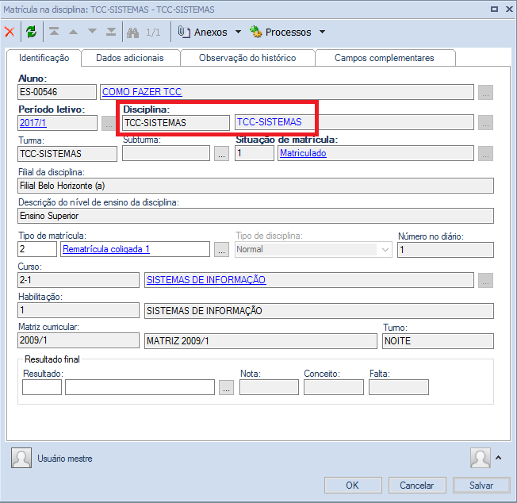Image resolution: width=517 pixels, height=503 pixels.
Task: Click the empty Subturma field
Action: point(166,153)
